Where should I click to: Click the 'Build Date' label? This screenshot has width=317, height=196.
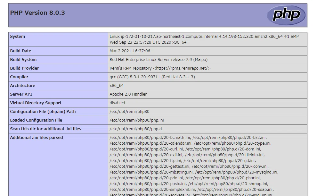20,51
